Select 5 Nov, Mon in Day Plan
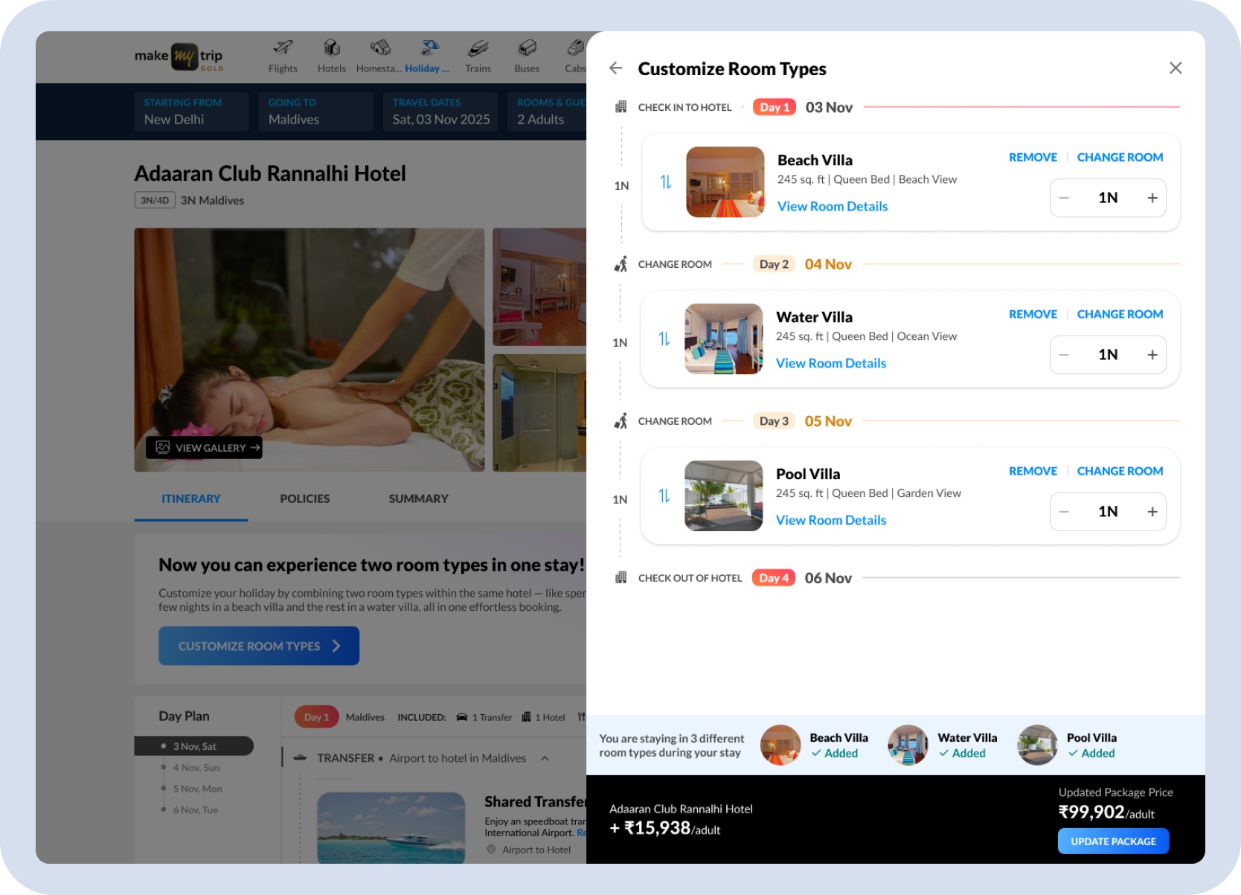The height and width of the screenshot is (895, 1241). tap(198, 789)
